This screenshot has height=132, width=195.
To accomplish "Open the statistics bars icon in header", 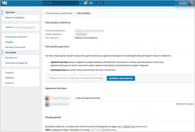I will [91, 3].
